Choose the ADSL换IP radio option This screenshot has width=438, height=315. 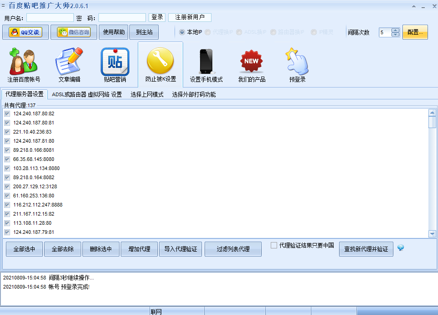[x=239, y=32]
